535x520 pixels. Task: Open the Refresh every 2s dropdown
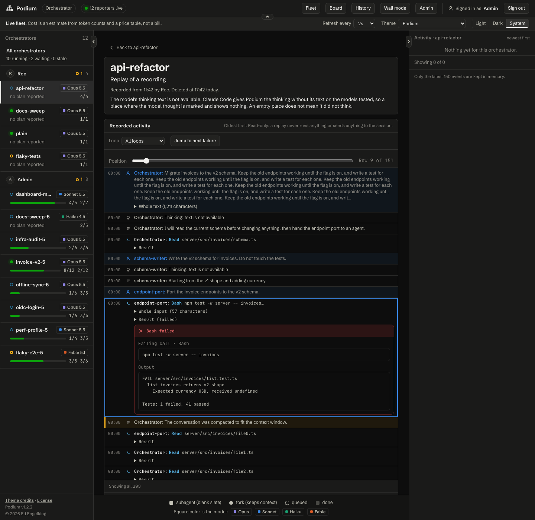[364, 23]
